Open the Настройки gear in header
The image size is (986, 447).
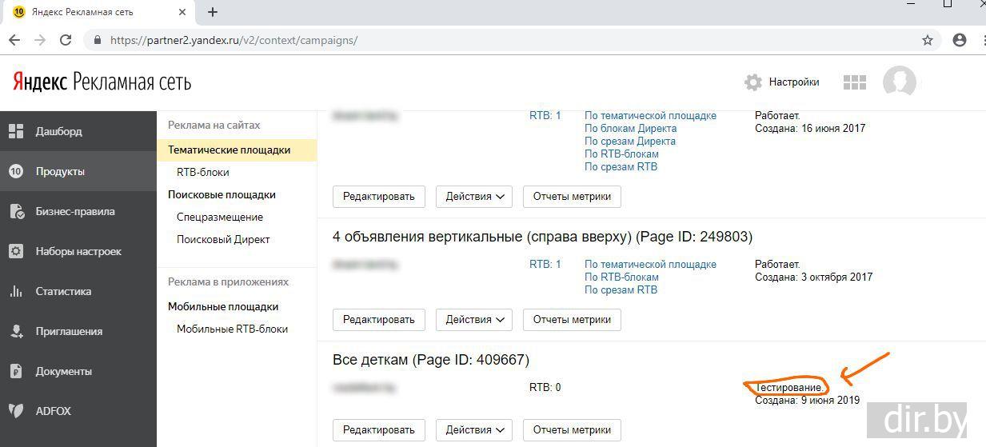[752, 82]
